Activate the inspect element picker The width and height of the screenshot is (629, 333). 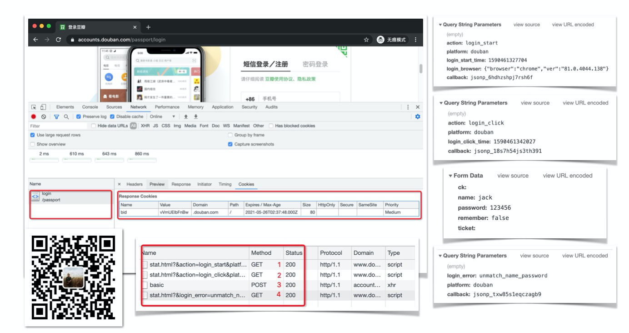(x=34, y=107)
